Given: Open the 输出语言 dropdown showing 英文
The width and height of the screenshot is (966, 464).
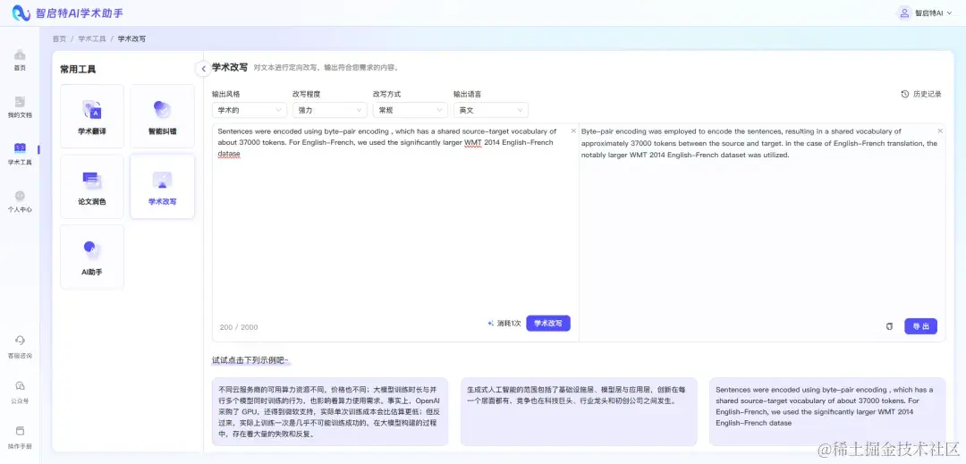Looking at the screenshot, I should (490, 110).
